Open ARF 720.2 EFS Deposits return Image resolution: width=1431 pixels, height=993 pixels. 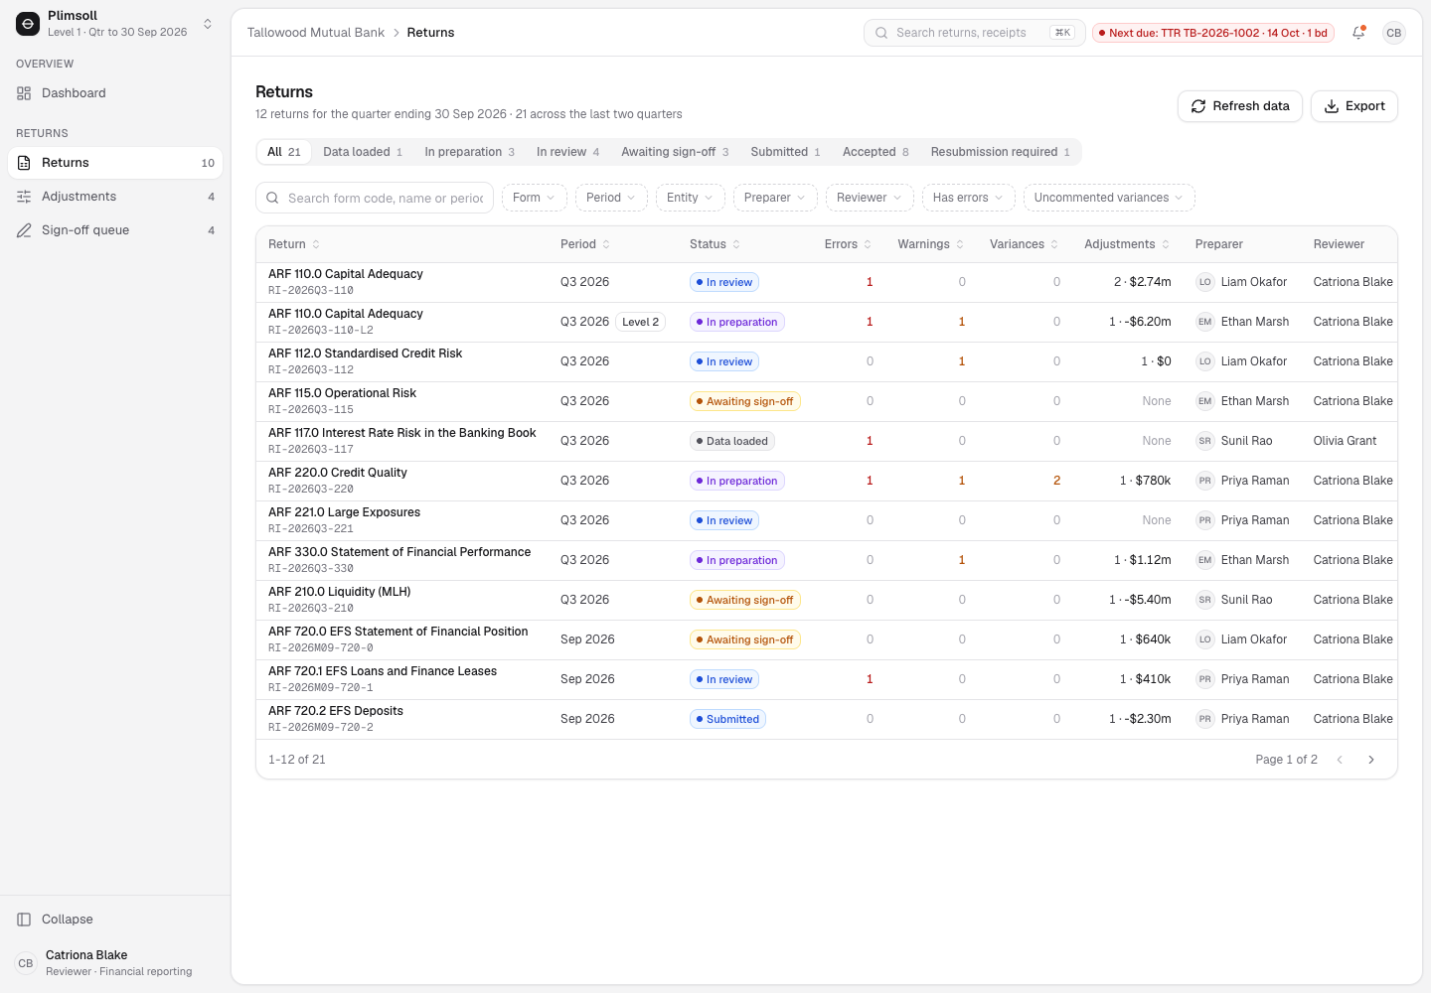(x=827, y=719)
